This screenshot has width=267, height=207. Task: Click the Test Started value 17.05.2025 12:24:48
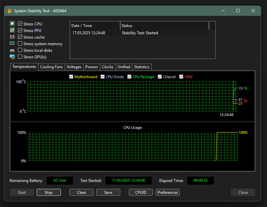point(129,181)
